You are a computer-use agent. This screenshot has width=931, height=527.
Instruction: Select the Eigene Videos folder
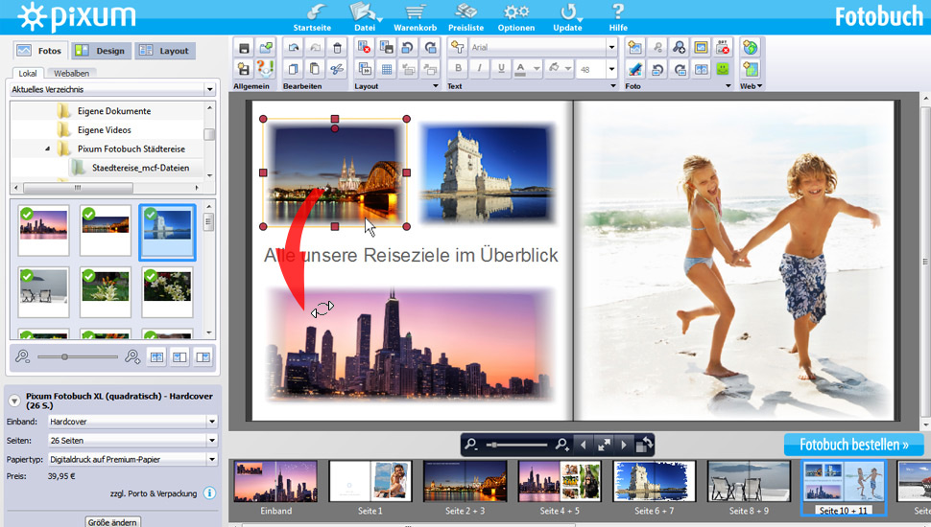tap(105, 130)
